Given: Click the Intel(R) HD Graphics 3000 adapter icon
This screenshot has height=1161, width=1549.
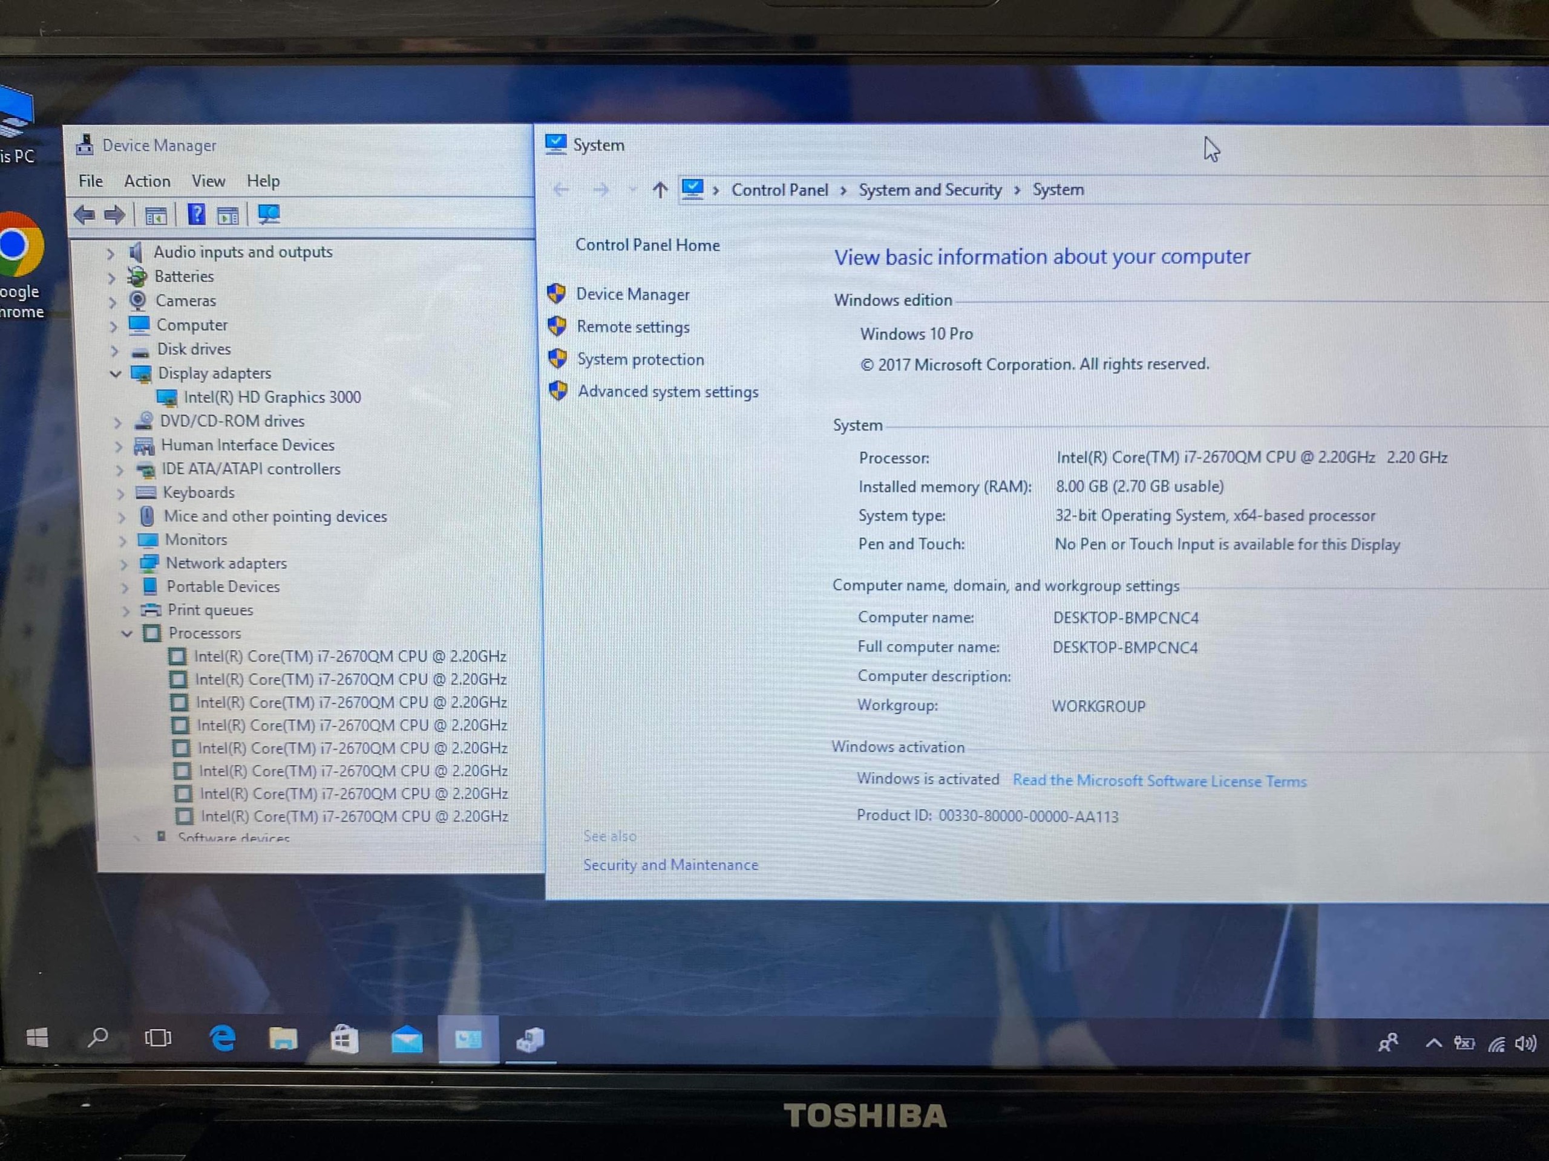Looking at the screenshot, I should point(168,397).
